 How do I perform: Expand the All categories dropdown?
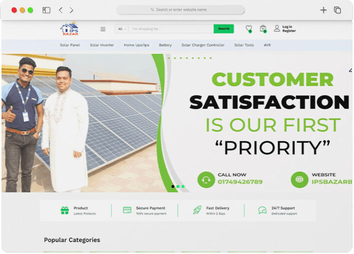pyautogui.click(x=122, y=29)
